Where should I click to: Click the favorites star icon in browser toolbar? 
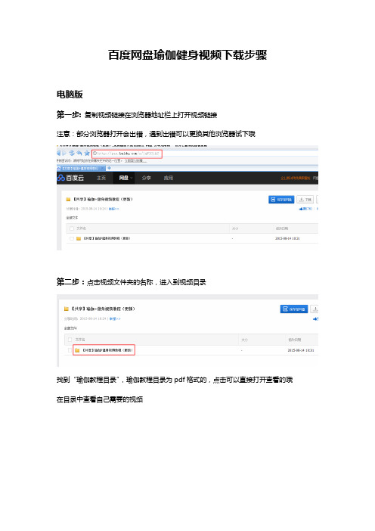(87, 153)
